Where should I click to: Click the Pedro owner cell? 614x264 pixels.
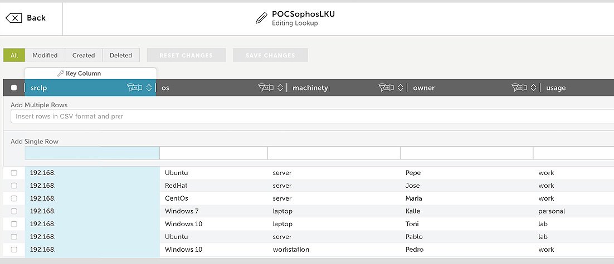coord(415,250)
